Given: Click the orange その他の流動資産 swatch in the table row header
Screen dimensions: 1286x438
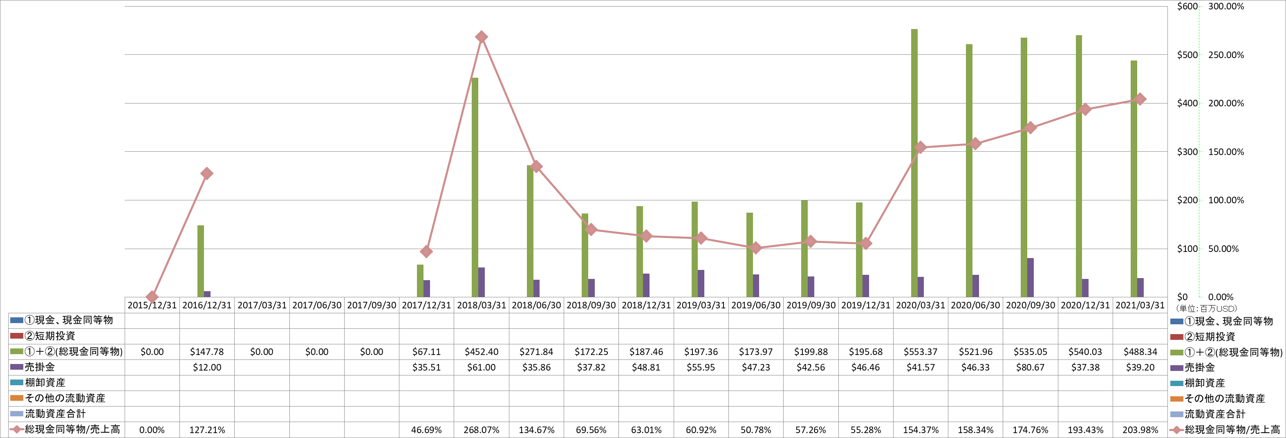Looking at the screenshot, I should tap(16, 398).
